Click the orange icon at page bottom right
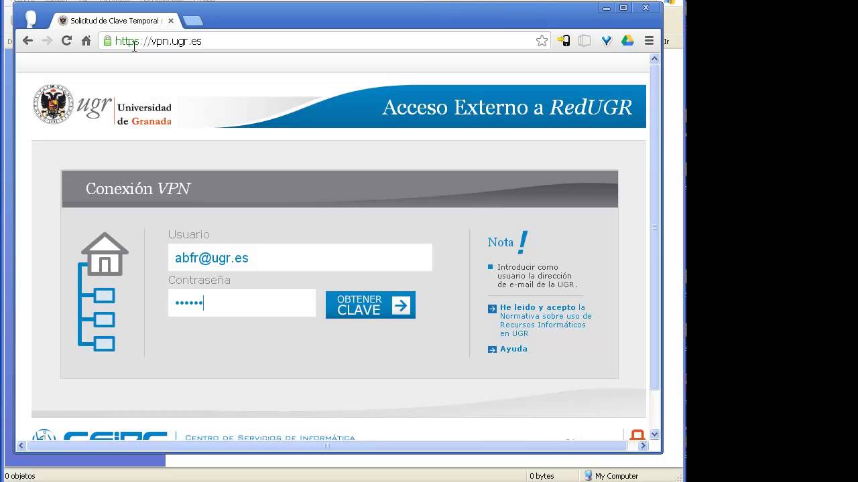858x482 pixels. coord(637,435)
